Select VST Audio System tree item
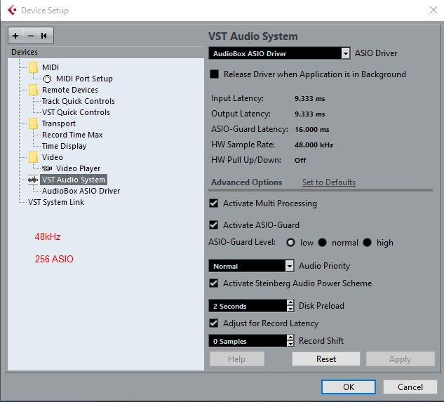This screenshot has width=444, height=402. click(x=74, y=180)
